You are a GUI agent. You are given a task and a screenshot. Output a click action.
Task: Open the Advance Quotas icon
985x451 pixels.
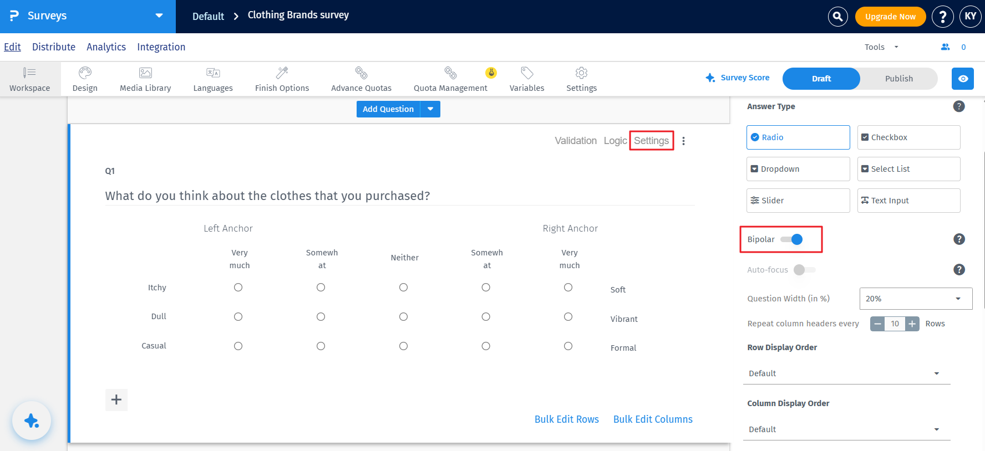361,73
